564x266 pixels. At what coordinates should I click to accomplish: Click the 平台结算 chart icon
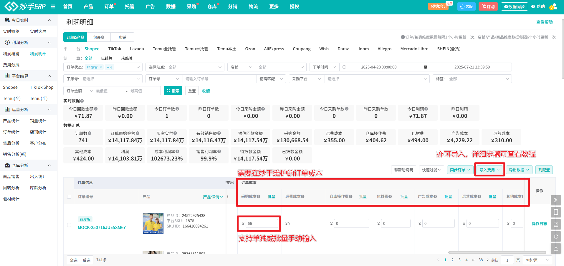[x=7, y=76]
